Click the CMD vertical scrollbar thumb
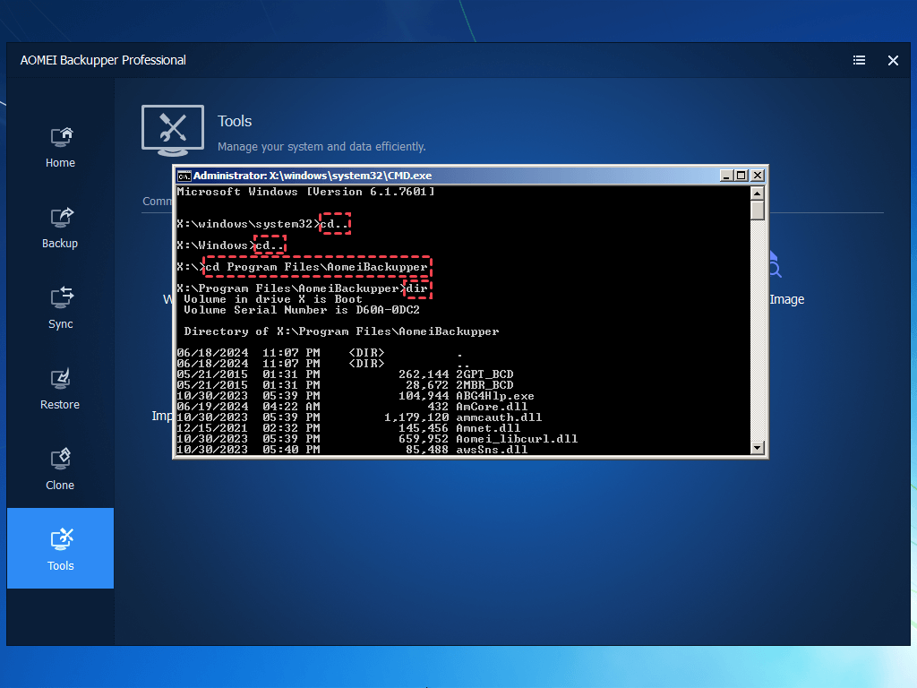Image resolution: width=917 pixels, height=688 pixels. 758,211
